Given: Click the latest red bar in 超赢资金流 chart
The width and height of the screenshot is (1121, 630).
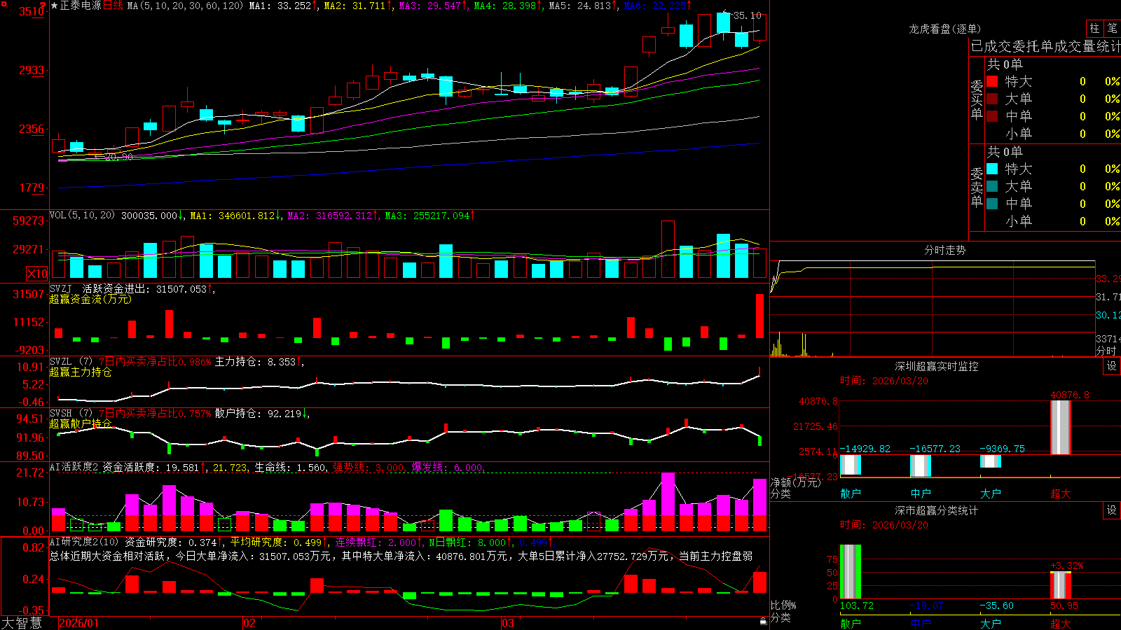Looking at the screenshot, I should pyautogui.click(x=760, y=316).
